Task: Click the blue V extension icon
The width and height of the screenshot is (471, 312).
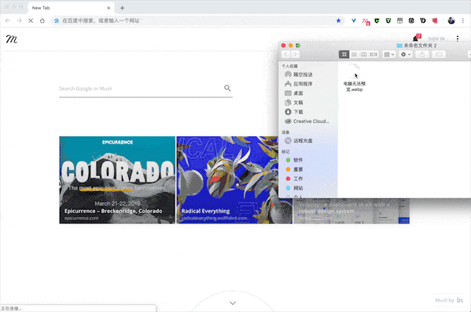Action: coord(354,20)
